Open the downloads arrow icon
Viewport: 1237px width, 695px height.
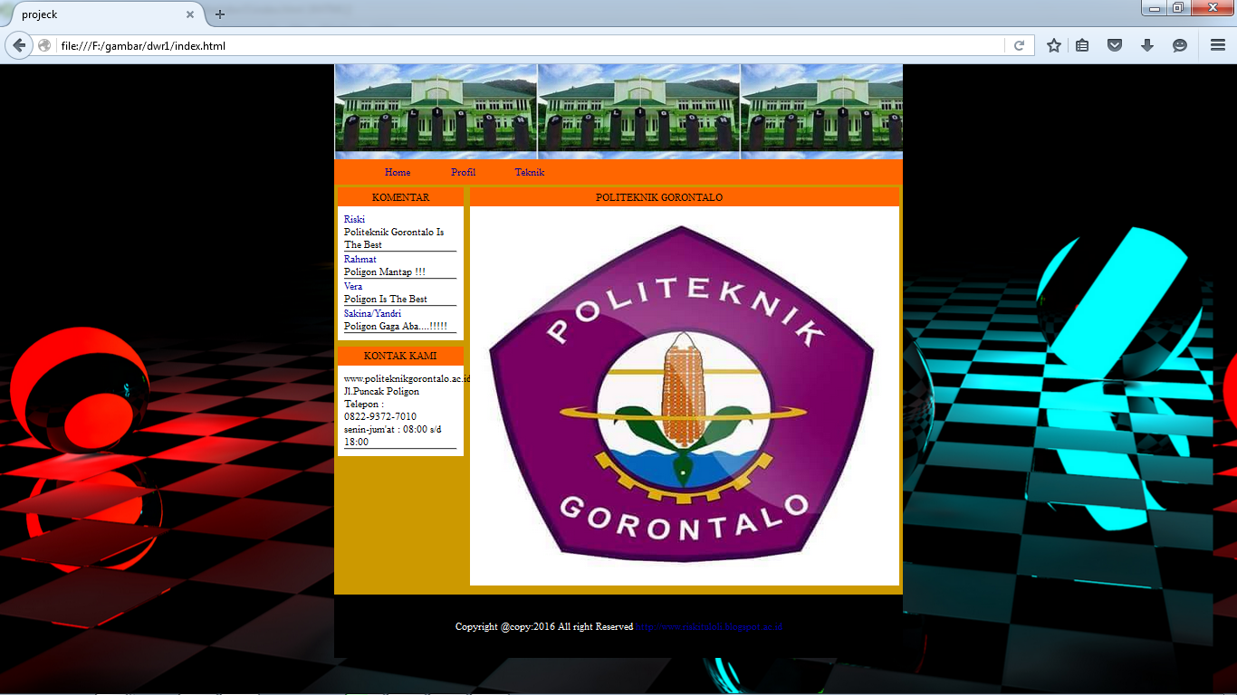point(1147,45)
